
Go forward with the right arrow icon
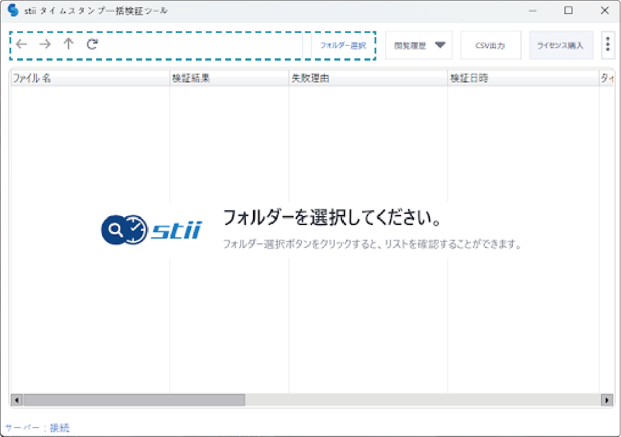point(45,44)
